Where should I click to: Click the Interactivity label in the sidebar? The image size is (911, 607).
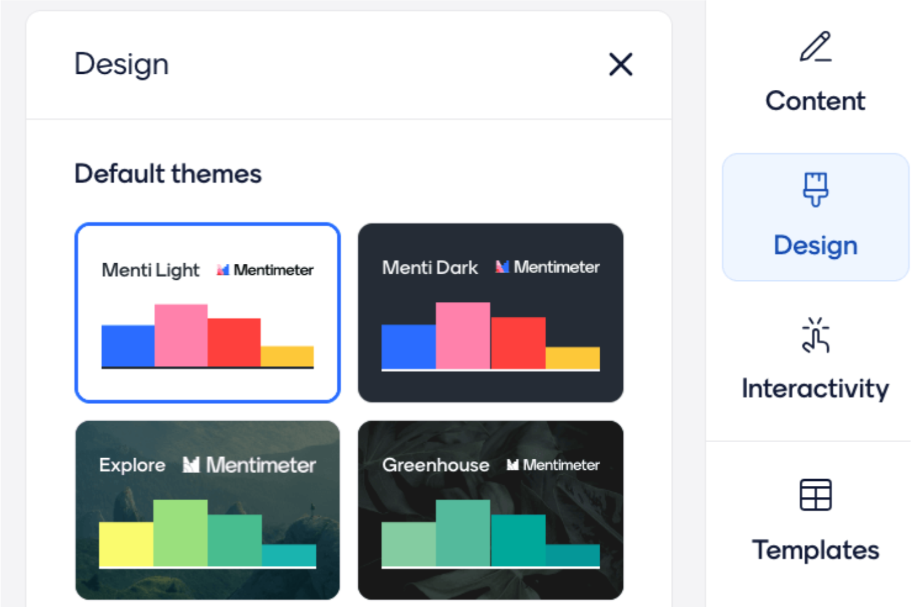point(816,389)
